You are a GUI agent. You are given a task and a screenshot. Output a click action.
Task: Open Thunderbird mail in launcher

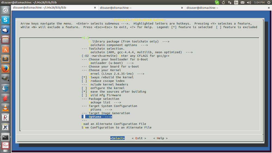point(5,30)
